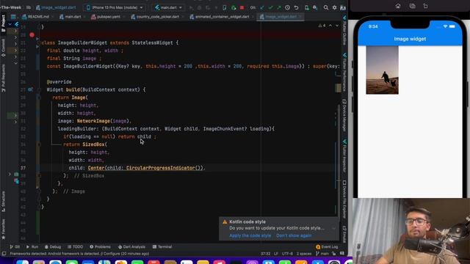Open the Terminal tool window

click(162, 247)
